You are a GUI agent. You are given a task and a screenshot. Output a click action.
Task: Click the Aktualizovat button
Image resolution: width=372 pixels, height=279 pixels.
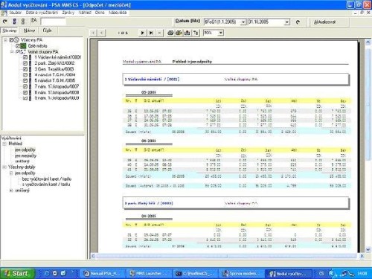(324, 22)
